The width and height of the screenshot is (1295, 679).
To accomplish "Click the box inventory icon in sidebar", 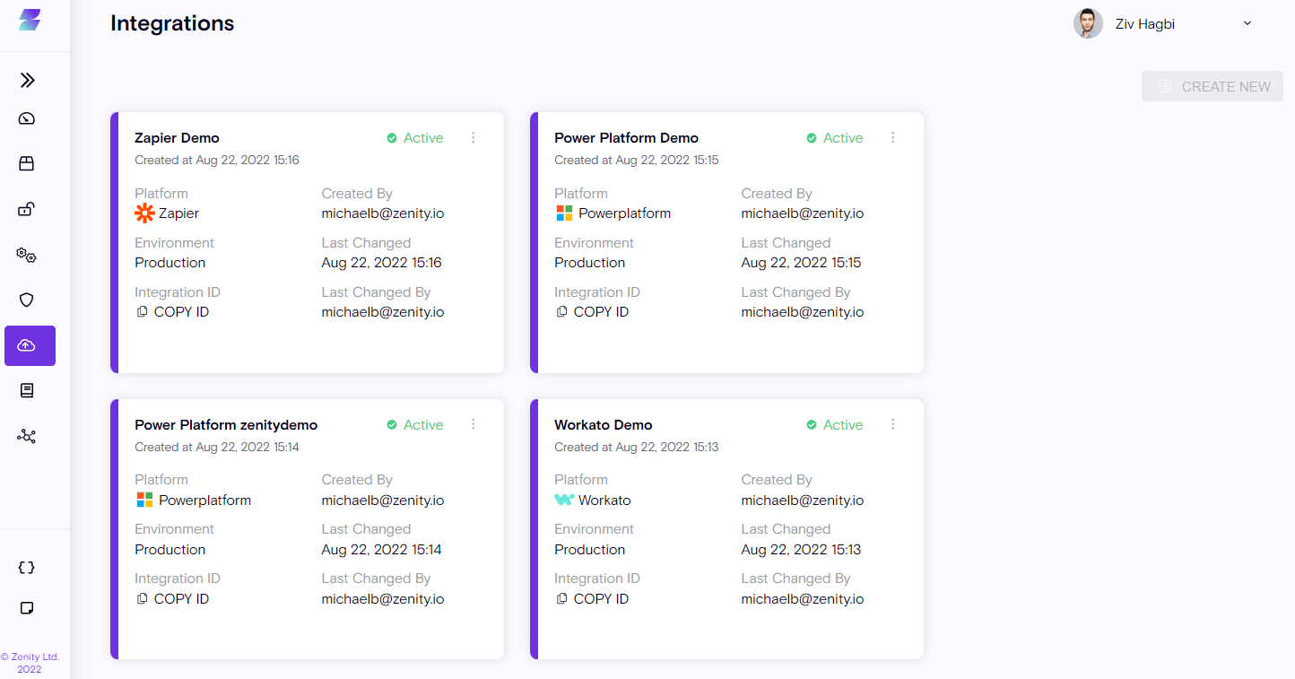I will 27,163.
